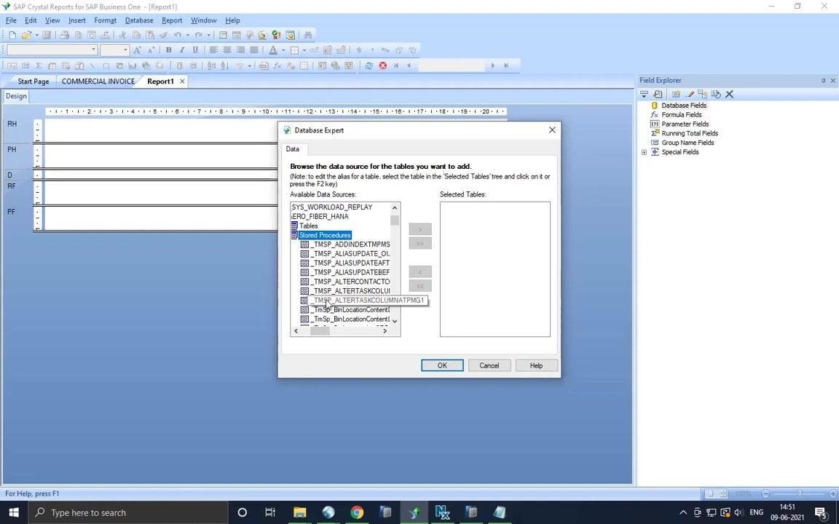Click the Go to Last Page icon
The width and height of the screenshot is (839, 524).
[x=506, y=65]
